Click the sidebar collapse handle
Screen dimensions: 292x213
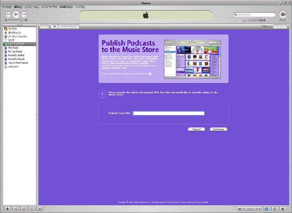click(x=37, y=114)
